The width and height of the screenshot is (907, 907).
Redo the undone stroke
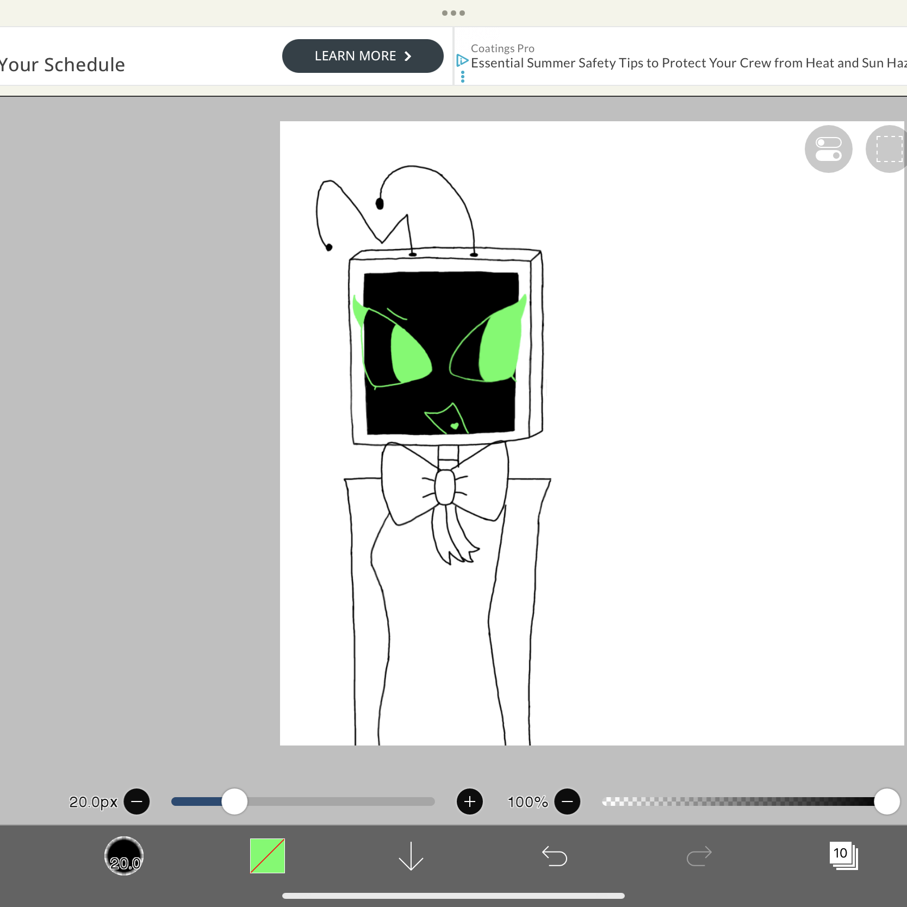point(699,856)
